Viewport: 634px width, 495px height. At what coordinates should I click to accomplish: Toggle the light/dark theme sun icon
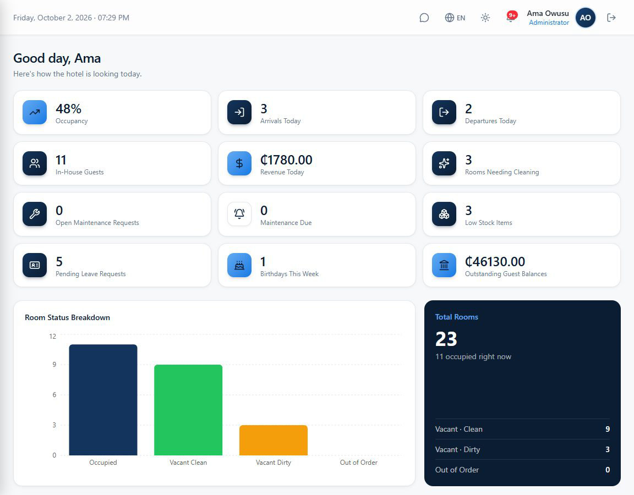coord(485,18)
